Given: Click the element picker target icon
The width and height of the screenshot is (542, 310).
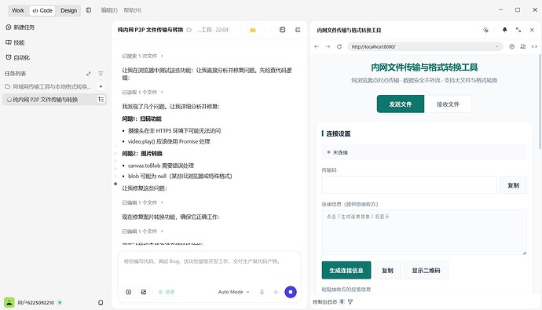Looking at the screenshot, I should tap(511, 46).
